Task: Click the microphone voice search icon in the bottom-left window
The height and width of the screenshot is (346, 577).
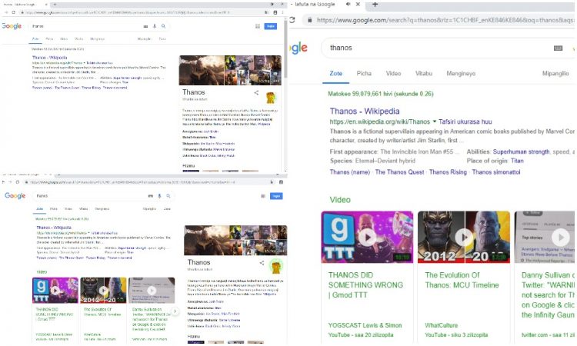Action: (158, 196)
